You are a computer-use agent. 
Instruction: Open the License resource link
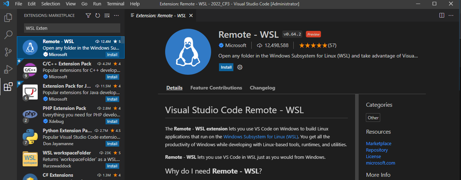point(373,156)
